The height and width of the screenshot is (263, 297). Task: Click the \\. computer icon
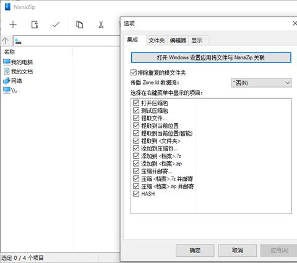pos(7,90)
